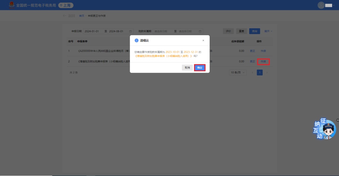Open calendar icon of 税款所属期 range
The image size is (339, 176).
point(200,31)
